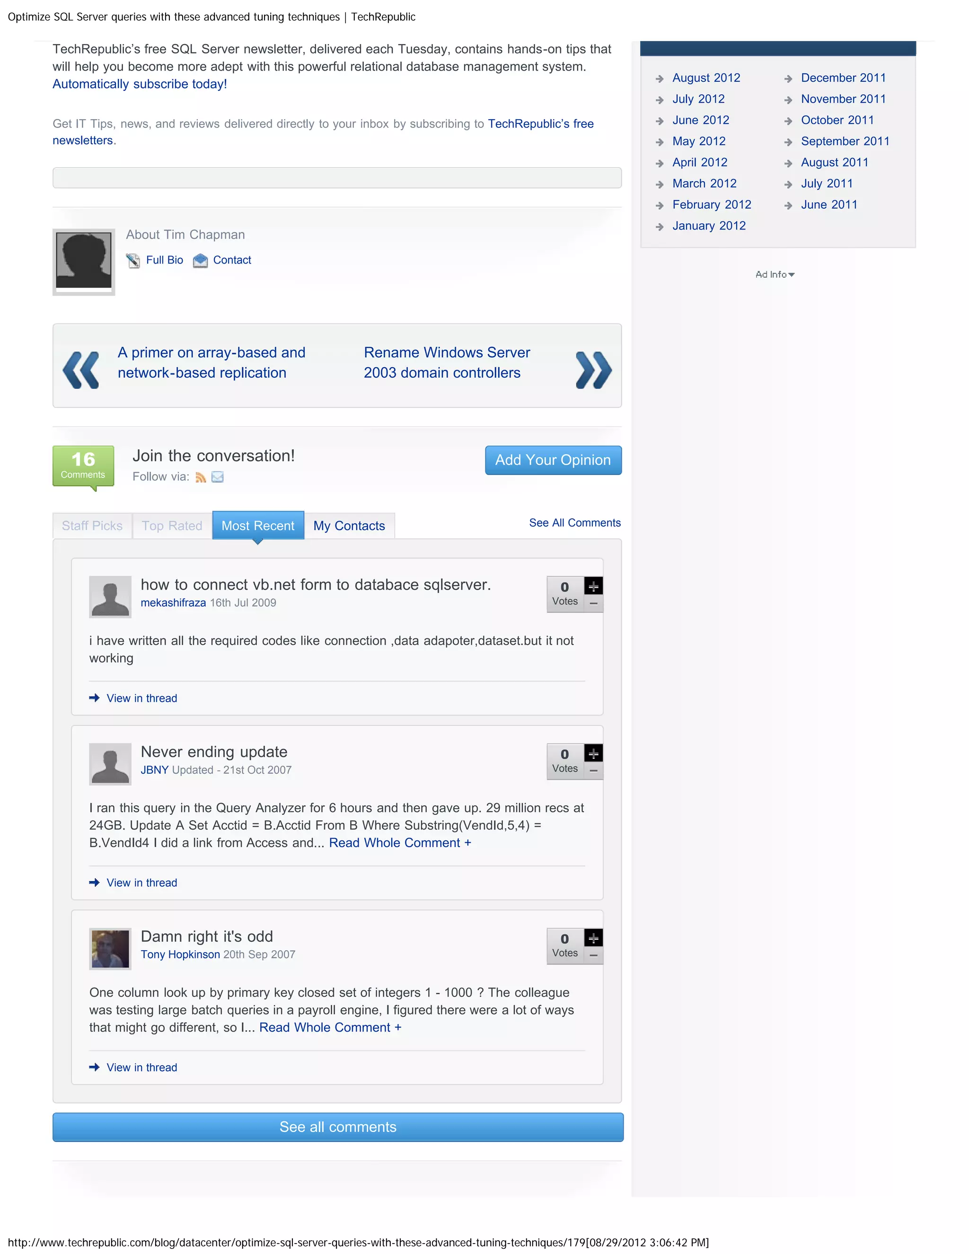Image resolution: width=969 pixels, height=1254 pixels.
Task: Expand Read Whole Comment for JBNY post
Action: [x=399, y=843]
